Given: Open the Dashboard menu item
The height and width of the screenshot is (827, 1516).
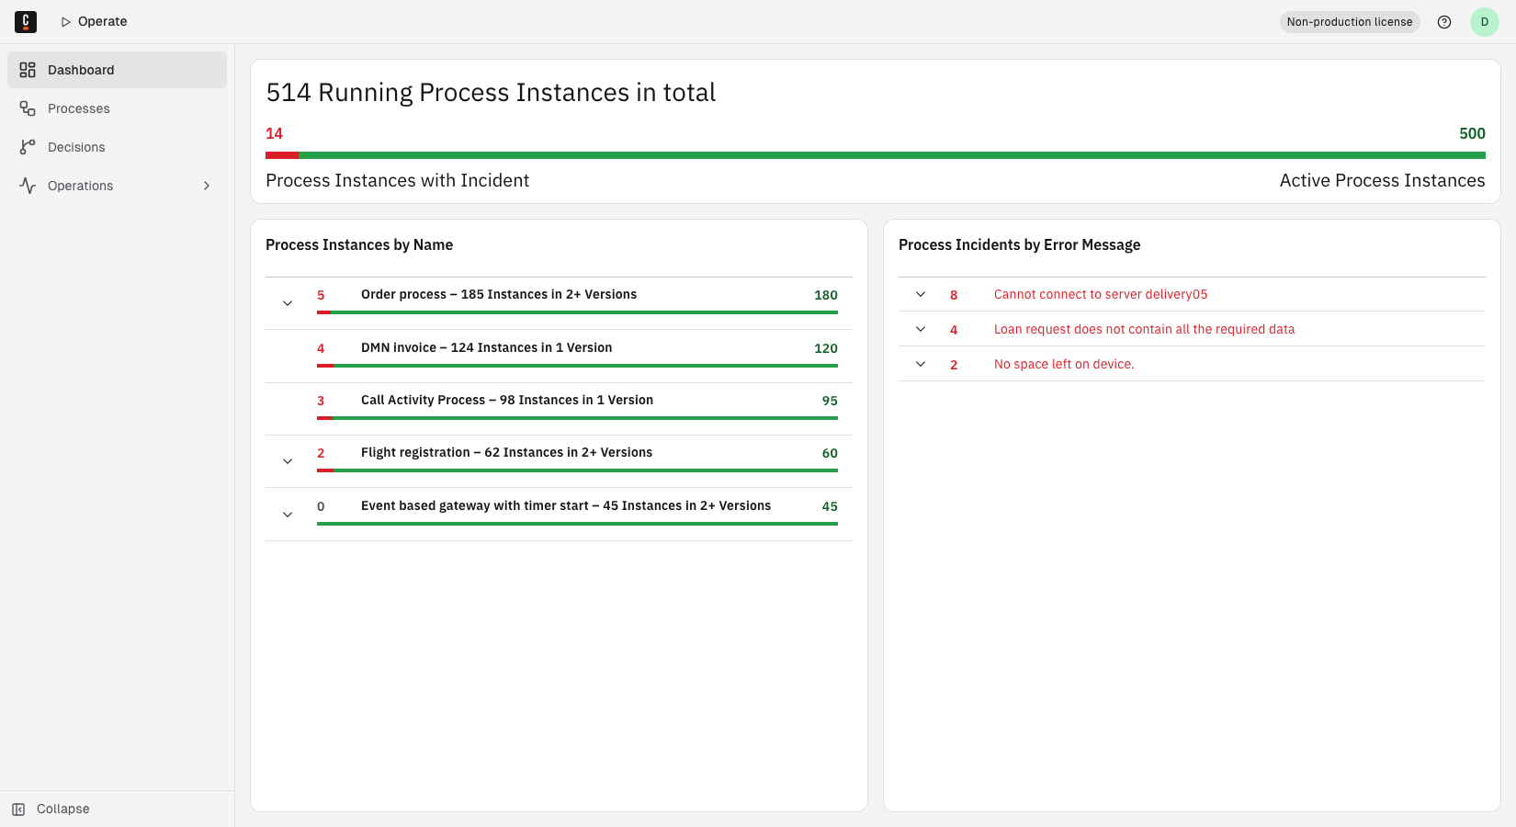Looking at the screenshot, I should click(117, 70).
